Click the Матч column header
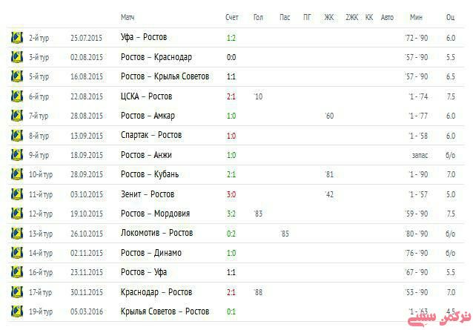The height and width of the screenshot is (330, 473). coord(128,16)
